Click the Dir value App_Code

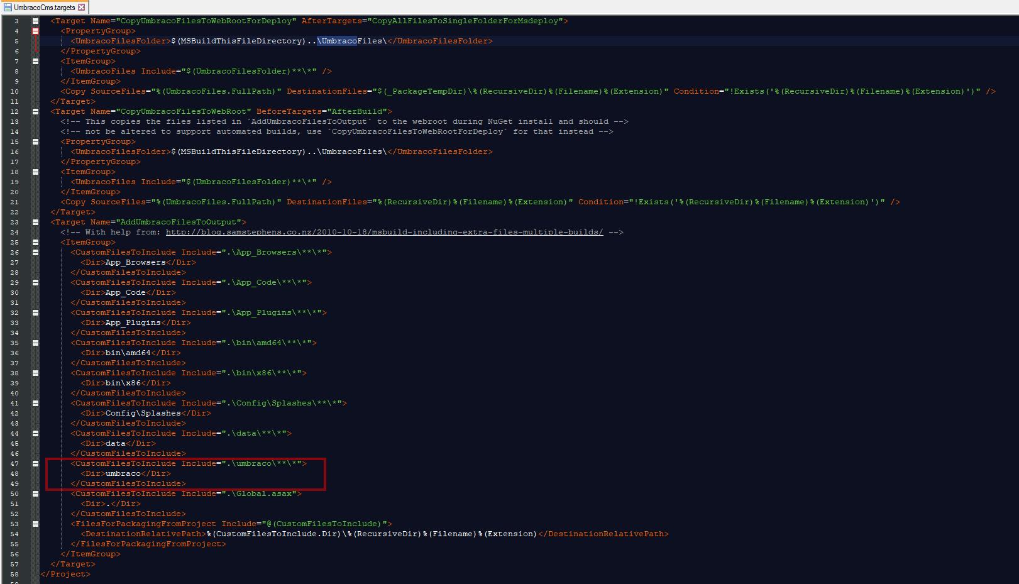(126, 292)
